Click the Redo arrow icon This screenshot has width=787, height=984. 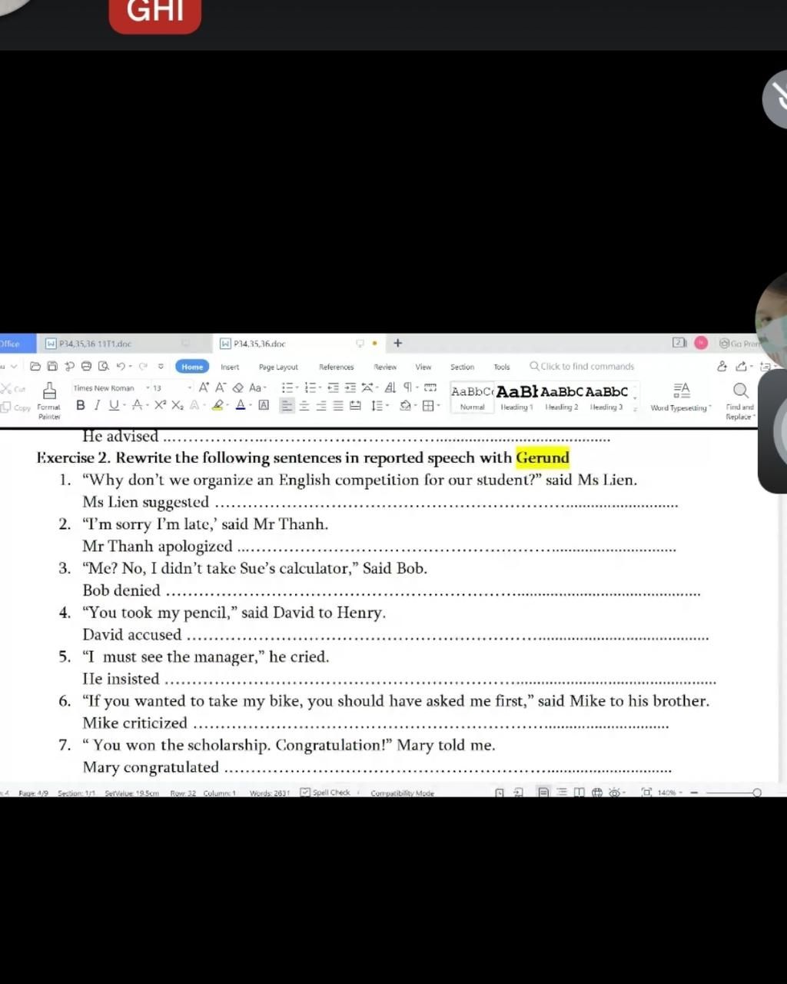(143, 367)
